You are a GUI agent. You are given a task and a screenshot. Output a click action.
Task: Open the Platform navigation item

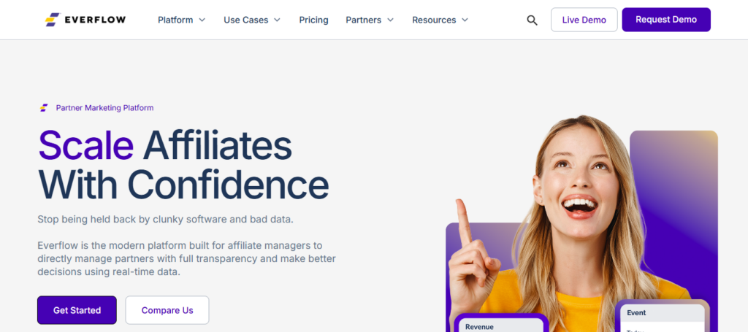175,20
